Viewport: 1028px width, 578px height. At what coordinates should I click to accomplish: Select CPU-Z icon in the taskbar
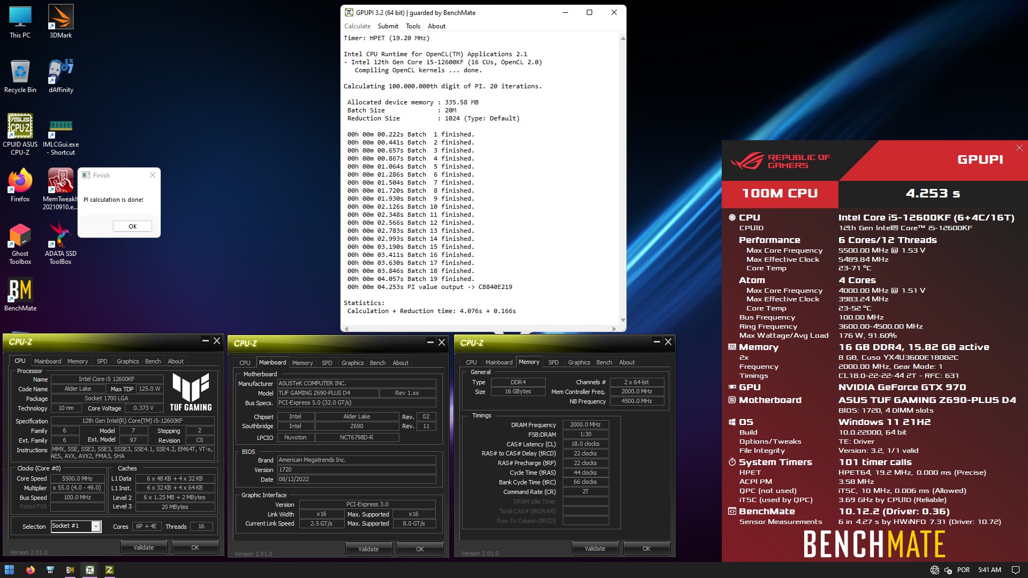(109, 570)
